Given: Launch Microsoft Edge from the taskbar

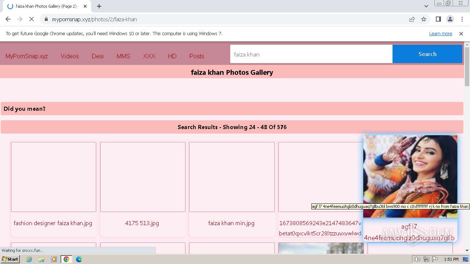Looking at the screenshot, I should coord(79,259).
